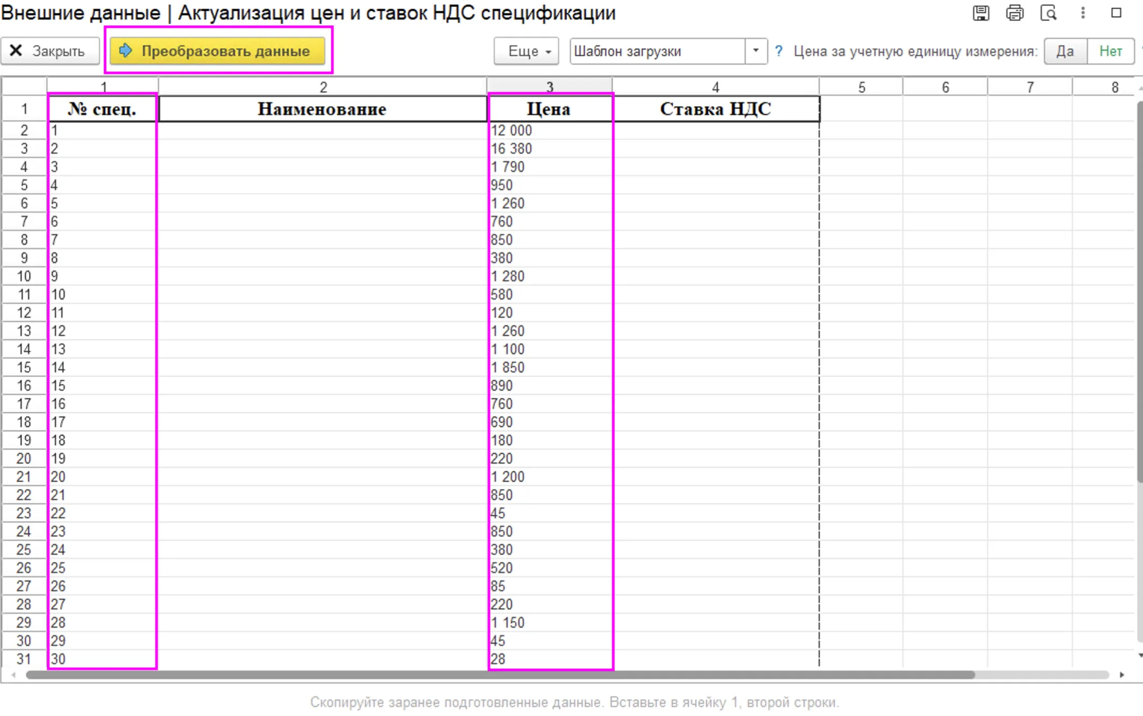Click the price cell 28
This screenshot has width=1143, height=716.
[550, 659]
